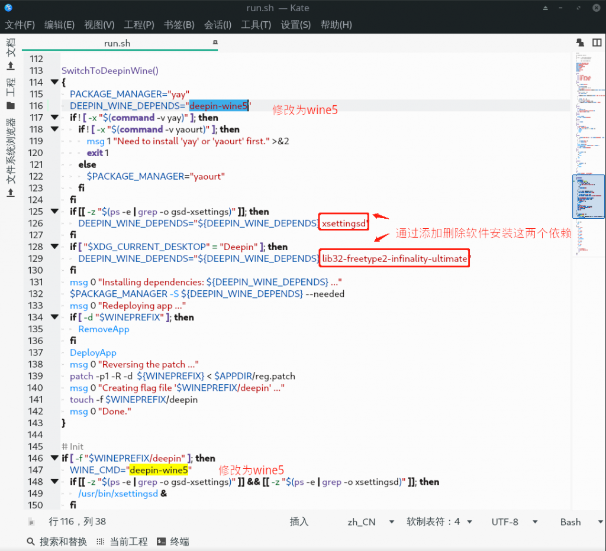The height and width of the screenshot is (551, 606).
Task: Click the minimap viewport highlight on right
Action: tap(588, 196)
